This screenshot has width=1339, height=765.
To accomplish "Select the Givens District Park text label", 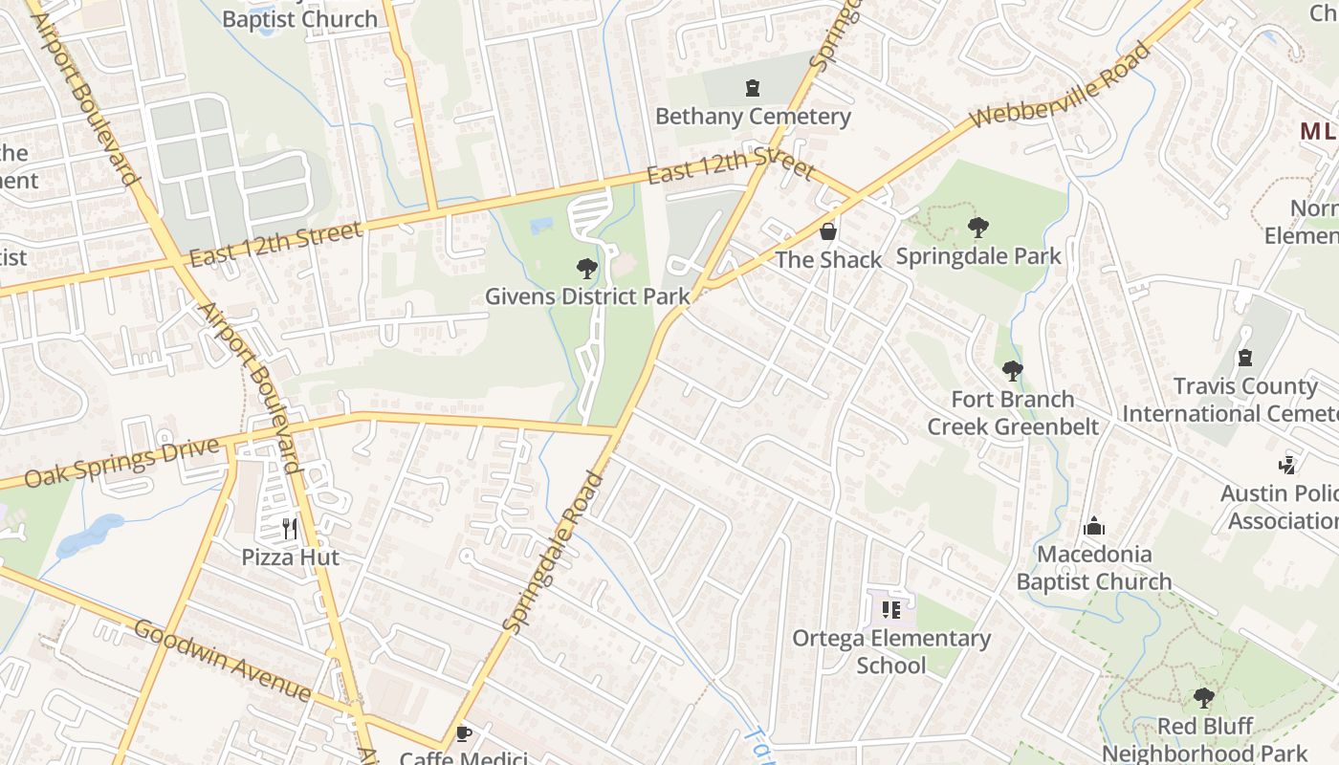I will [x=587, y=296].
